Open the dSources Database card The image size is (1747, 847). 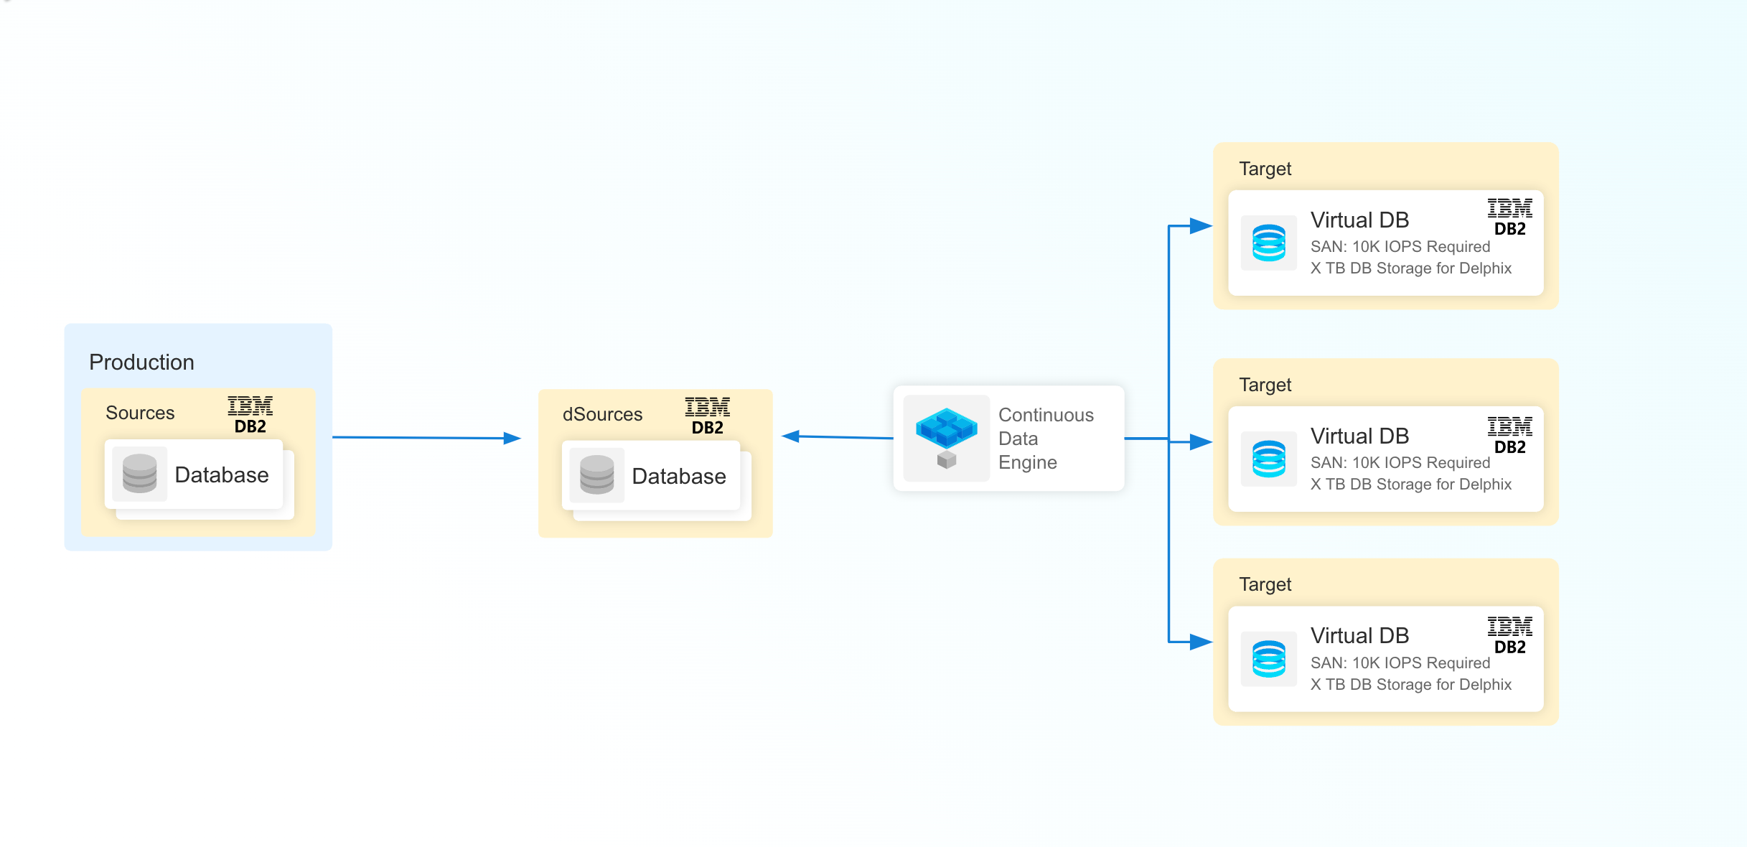pos(653,476)
